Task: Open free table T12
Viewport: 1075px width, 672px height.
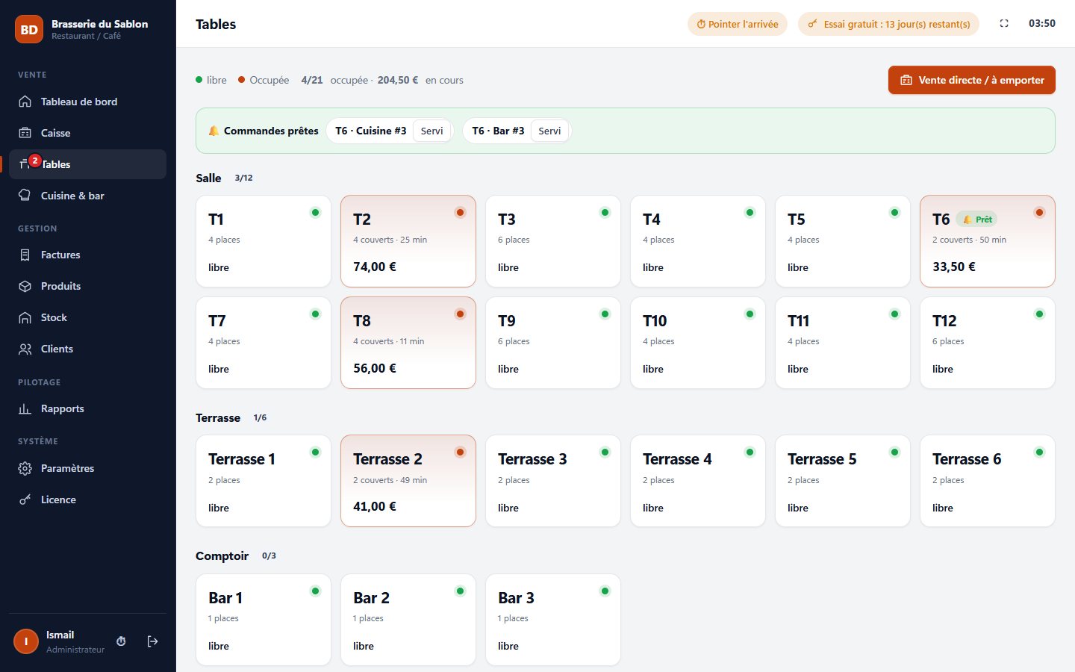Action: tap(988, 343)
